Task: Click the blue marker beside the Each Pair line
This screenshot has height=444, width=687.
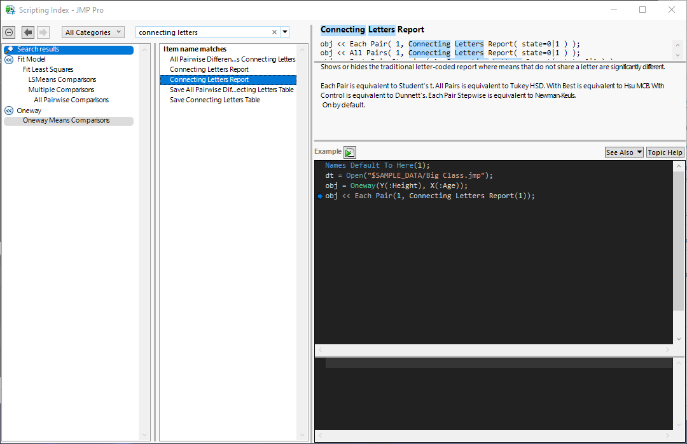Action: (x=320, y=196)
